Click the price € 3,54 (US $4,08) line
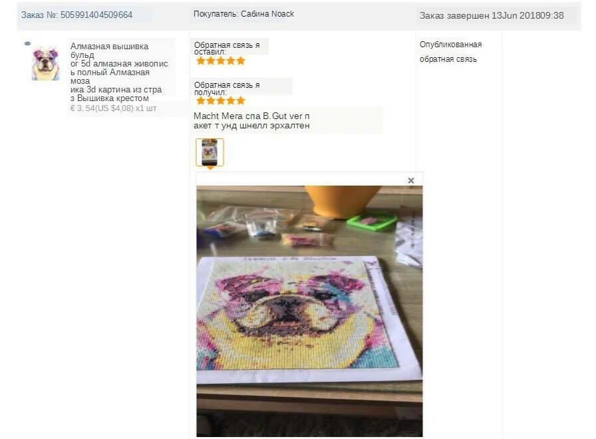Image resolution: width=596 pixels, height=439 pixels. (113, 108)
